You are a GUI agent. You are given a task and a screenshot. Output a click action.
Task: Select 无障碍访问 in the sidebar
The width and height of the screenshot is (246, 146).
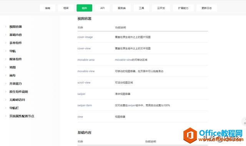(17, 100)
